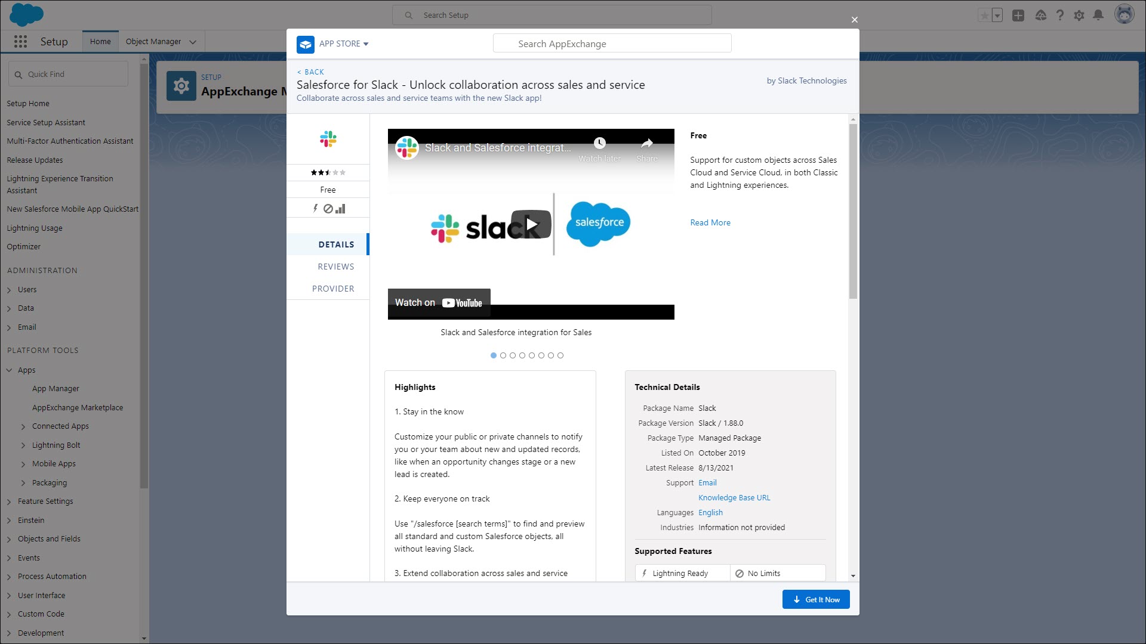Select the REVIEWS tab in app panel

(336, 266)
